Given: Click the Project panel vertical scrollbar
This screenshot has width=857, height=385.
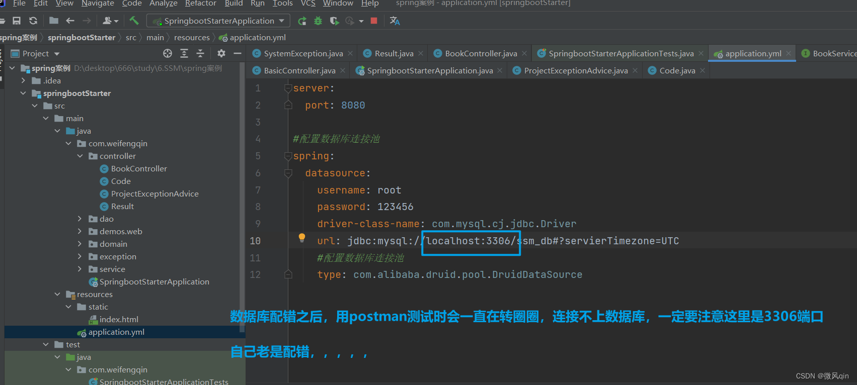Looking at the screenshot, I should point(243,197).
